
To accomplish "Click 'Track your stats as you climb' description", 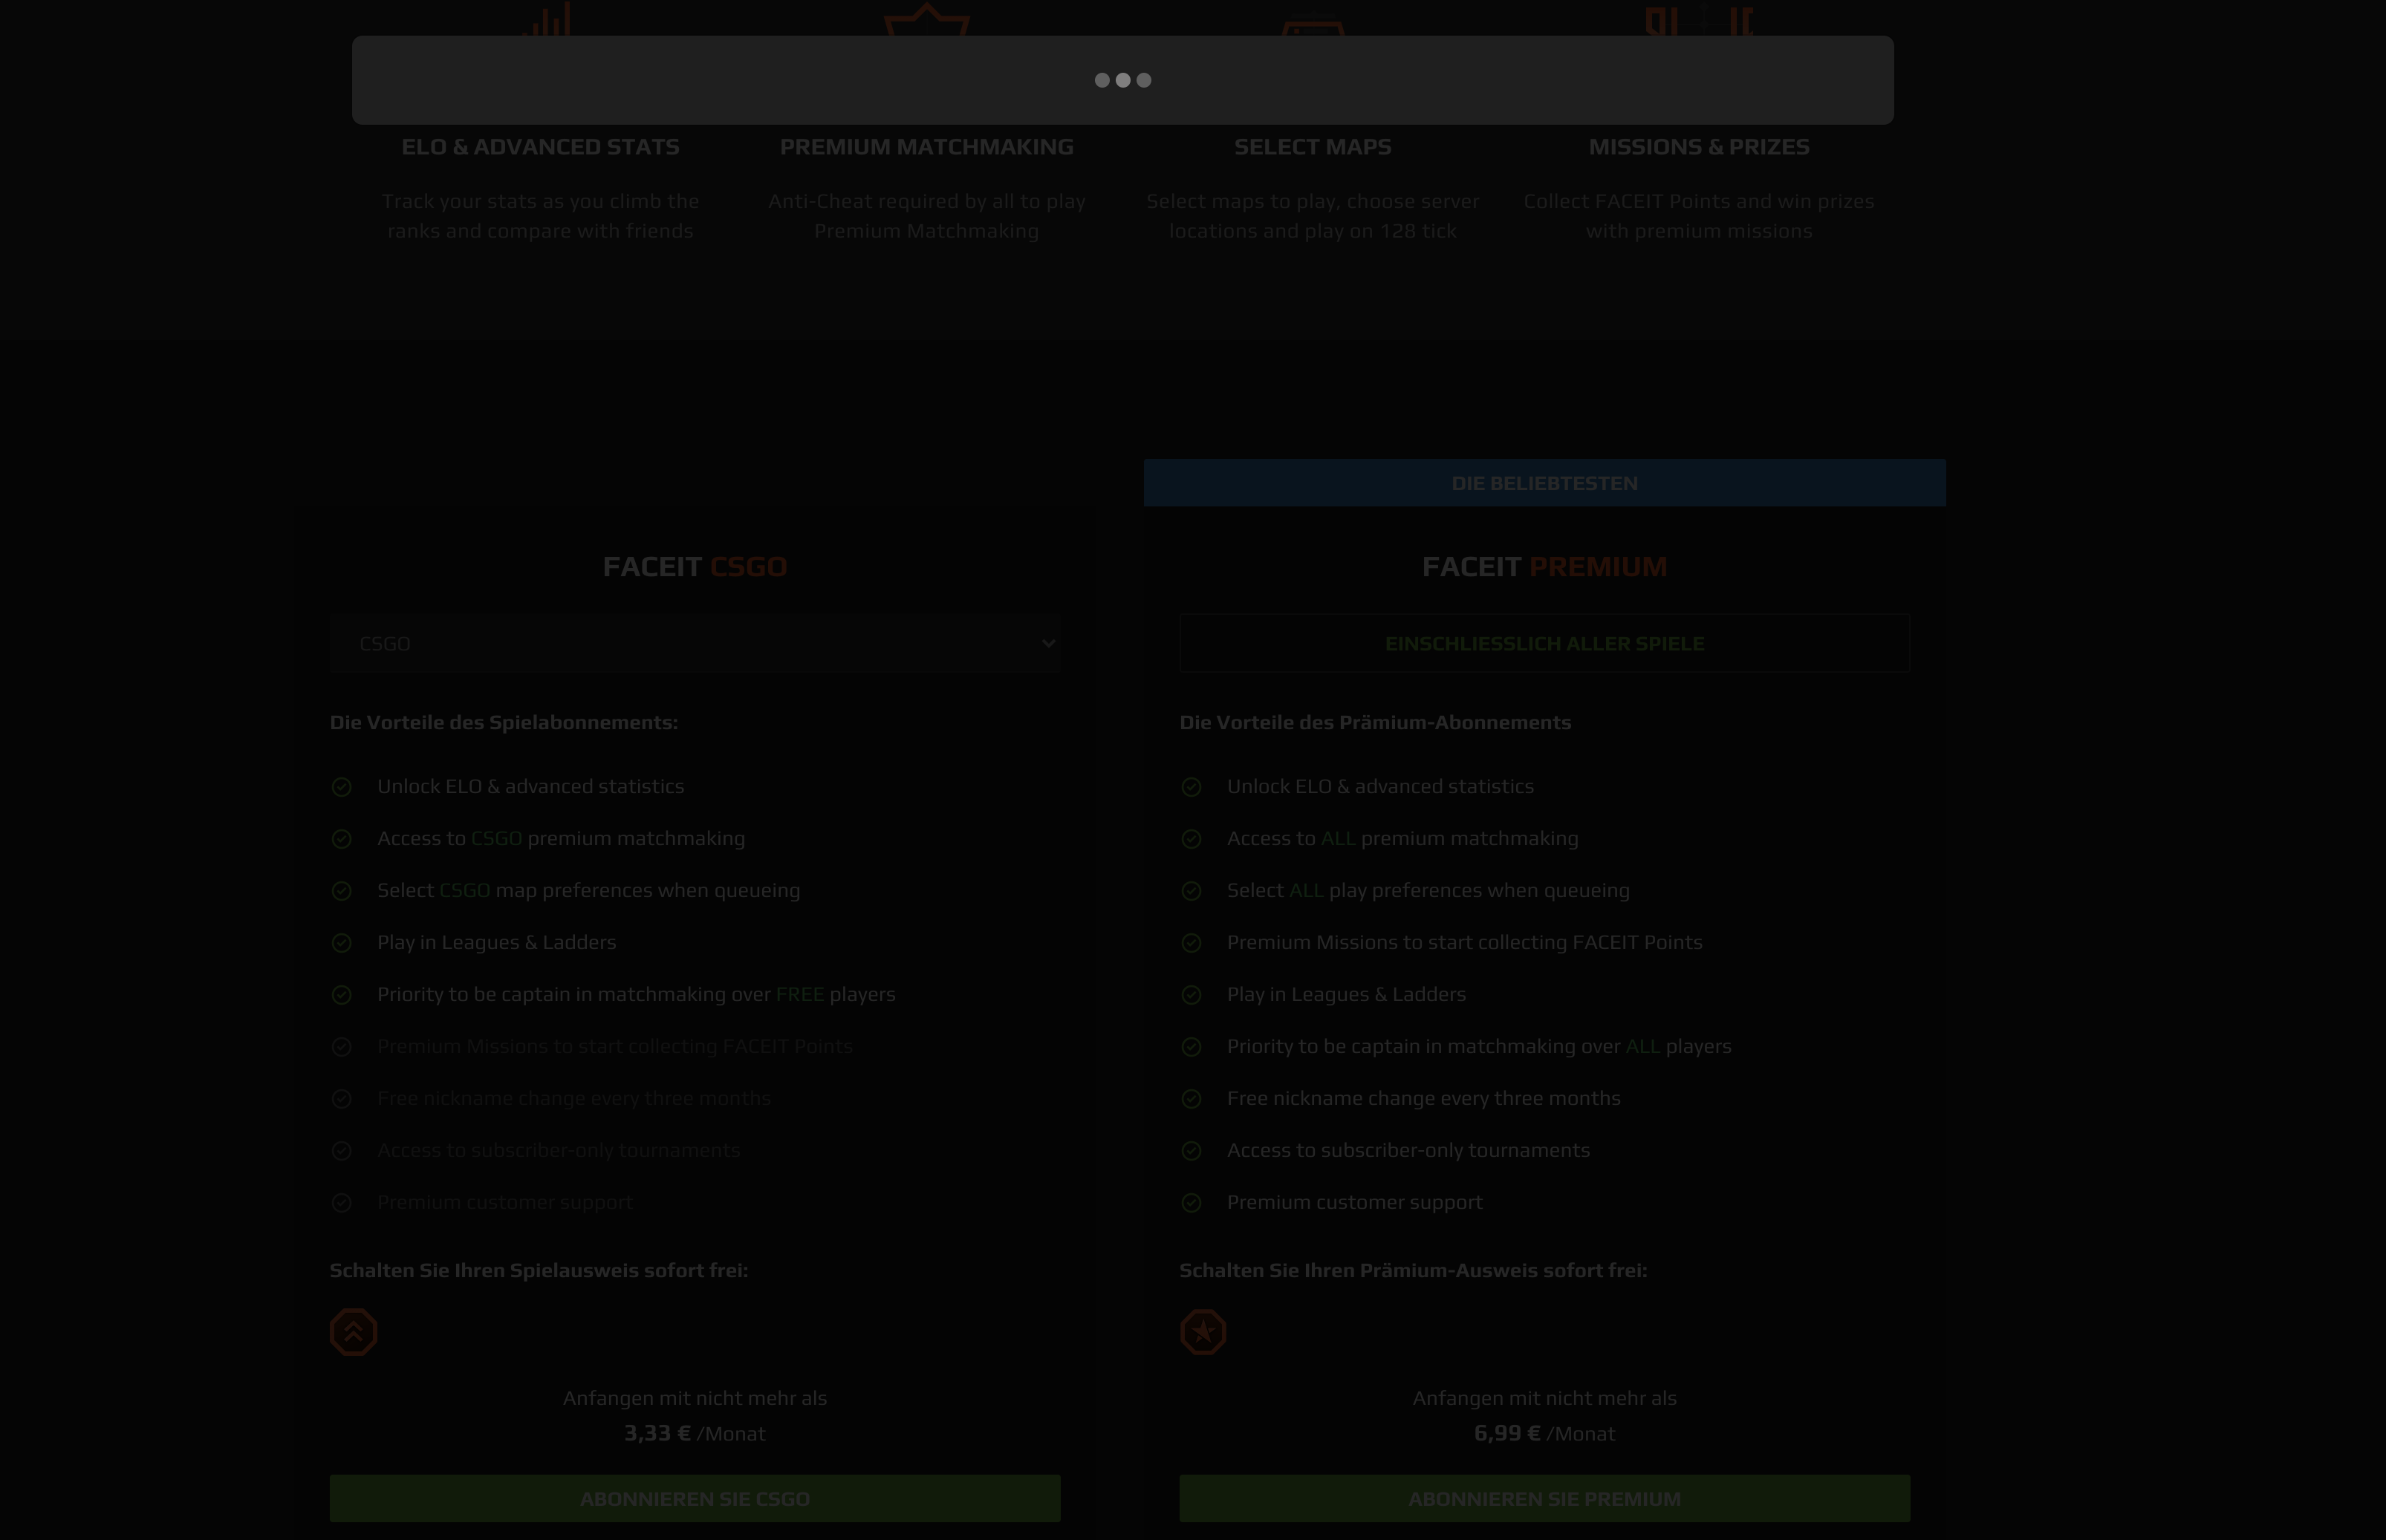I will [540, 216].
